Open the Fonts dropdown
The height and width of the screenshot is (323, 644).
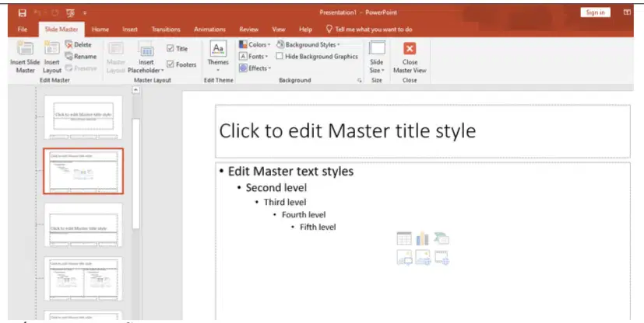click(253, 57)
